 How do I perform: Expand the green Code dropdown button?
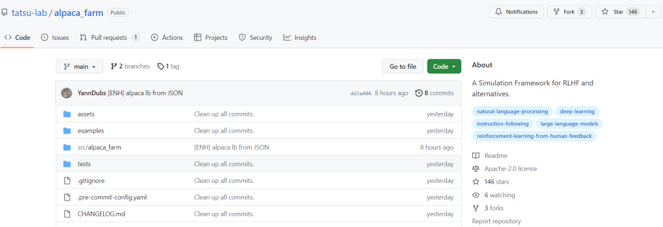pos(444,66)
